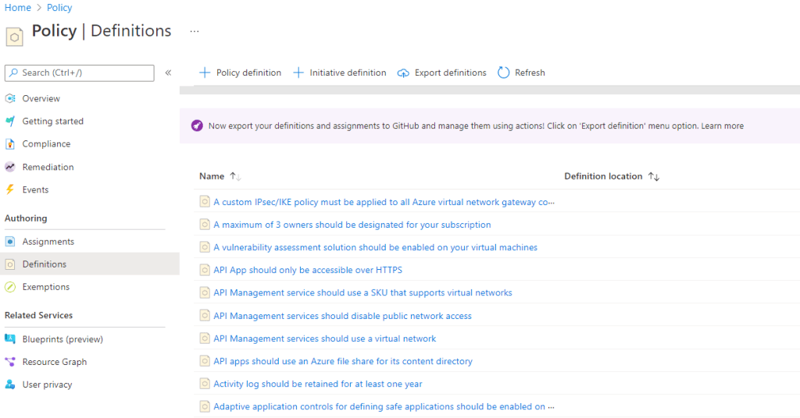Click the Resource Graph icon
The height and width of the screenshot is (418, 800).
[10, 362]
